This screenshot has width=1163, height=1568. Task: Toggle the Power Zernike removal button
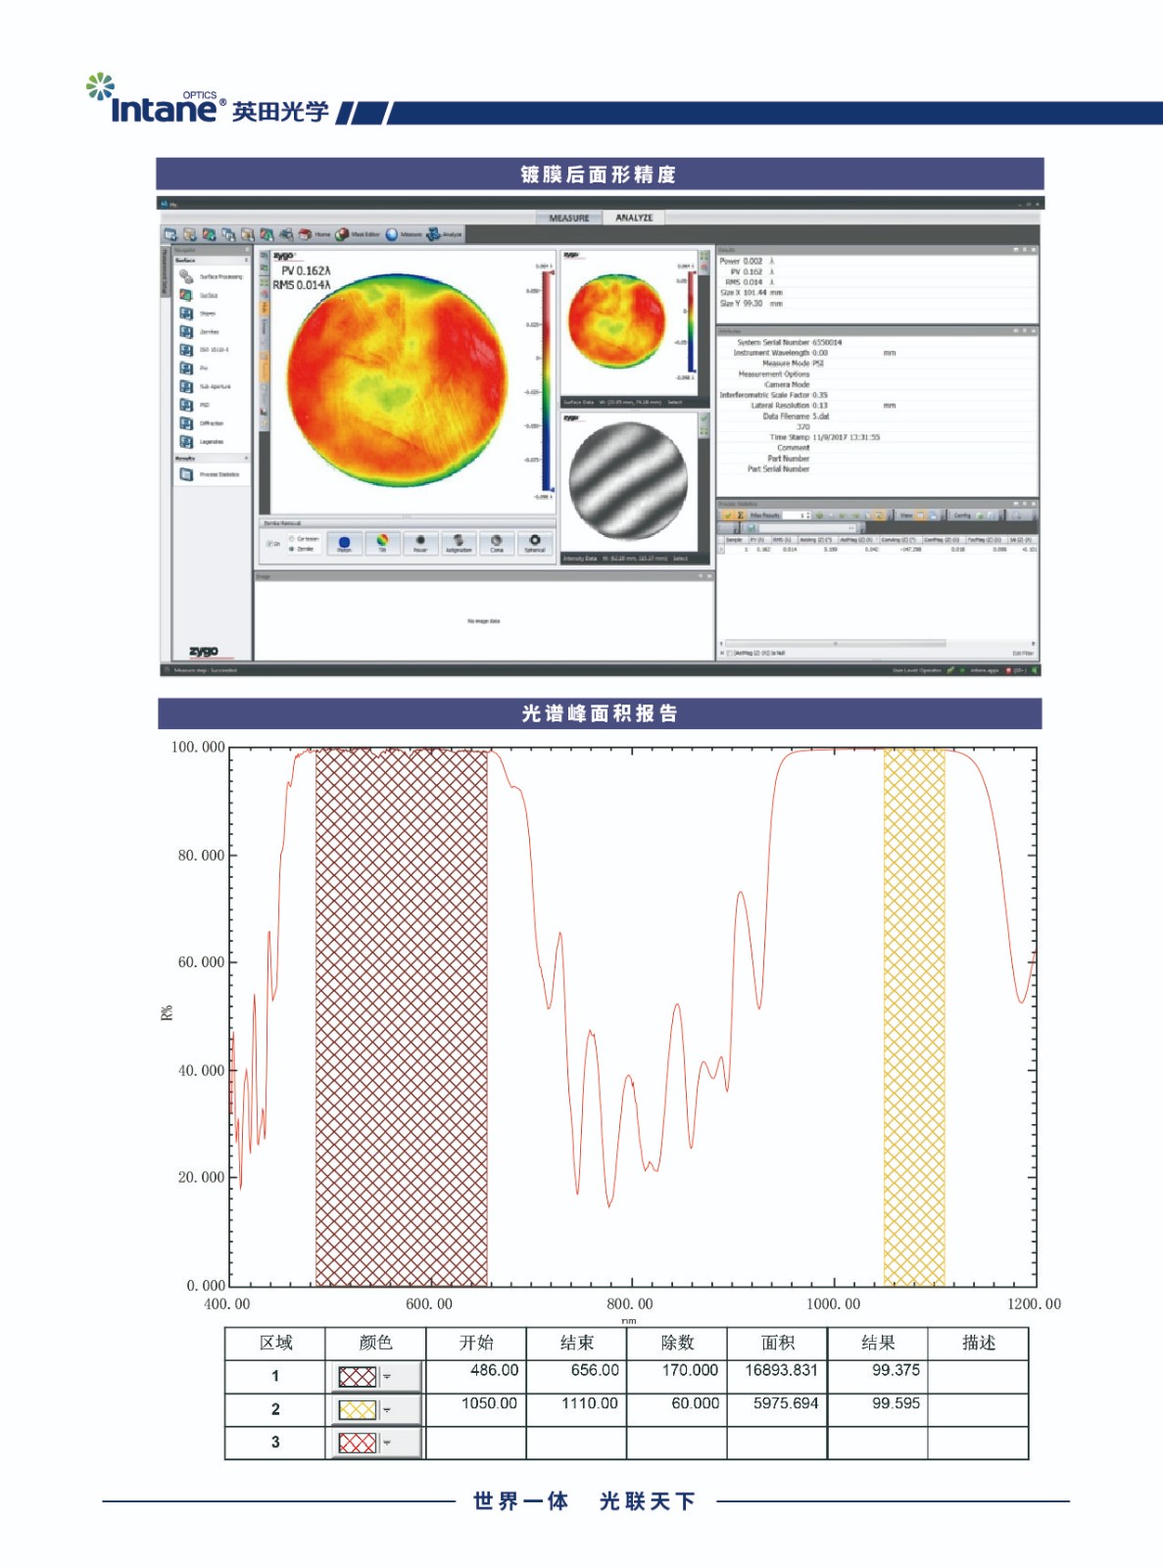(x=420, y=543)
